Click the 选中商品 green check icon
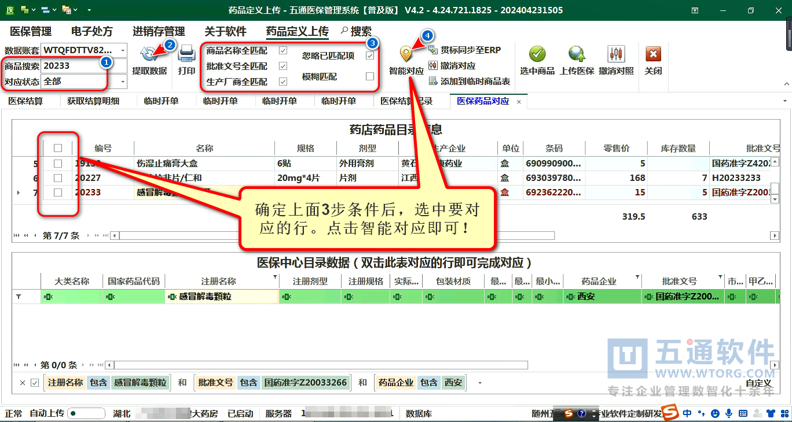This screenshot has width=792, height=422. tap(537, 54)
